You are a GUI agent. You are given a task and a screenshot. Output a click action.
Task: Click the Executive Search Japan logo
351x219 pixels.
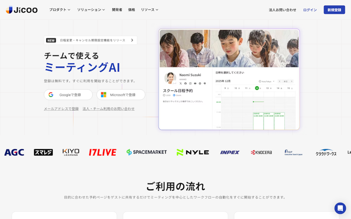[293, 152]
